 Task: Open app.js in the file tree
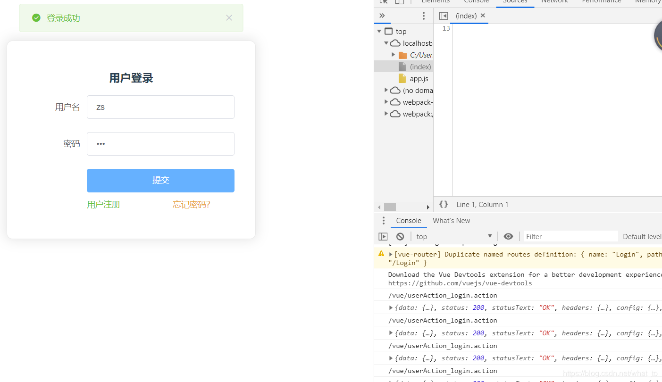pos(419,79)
